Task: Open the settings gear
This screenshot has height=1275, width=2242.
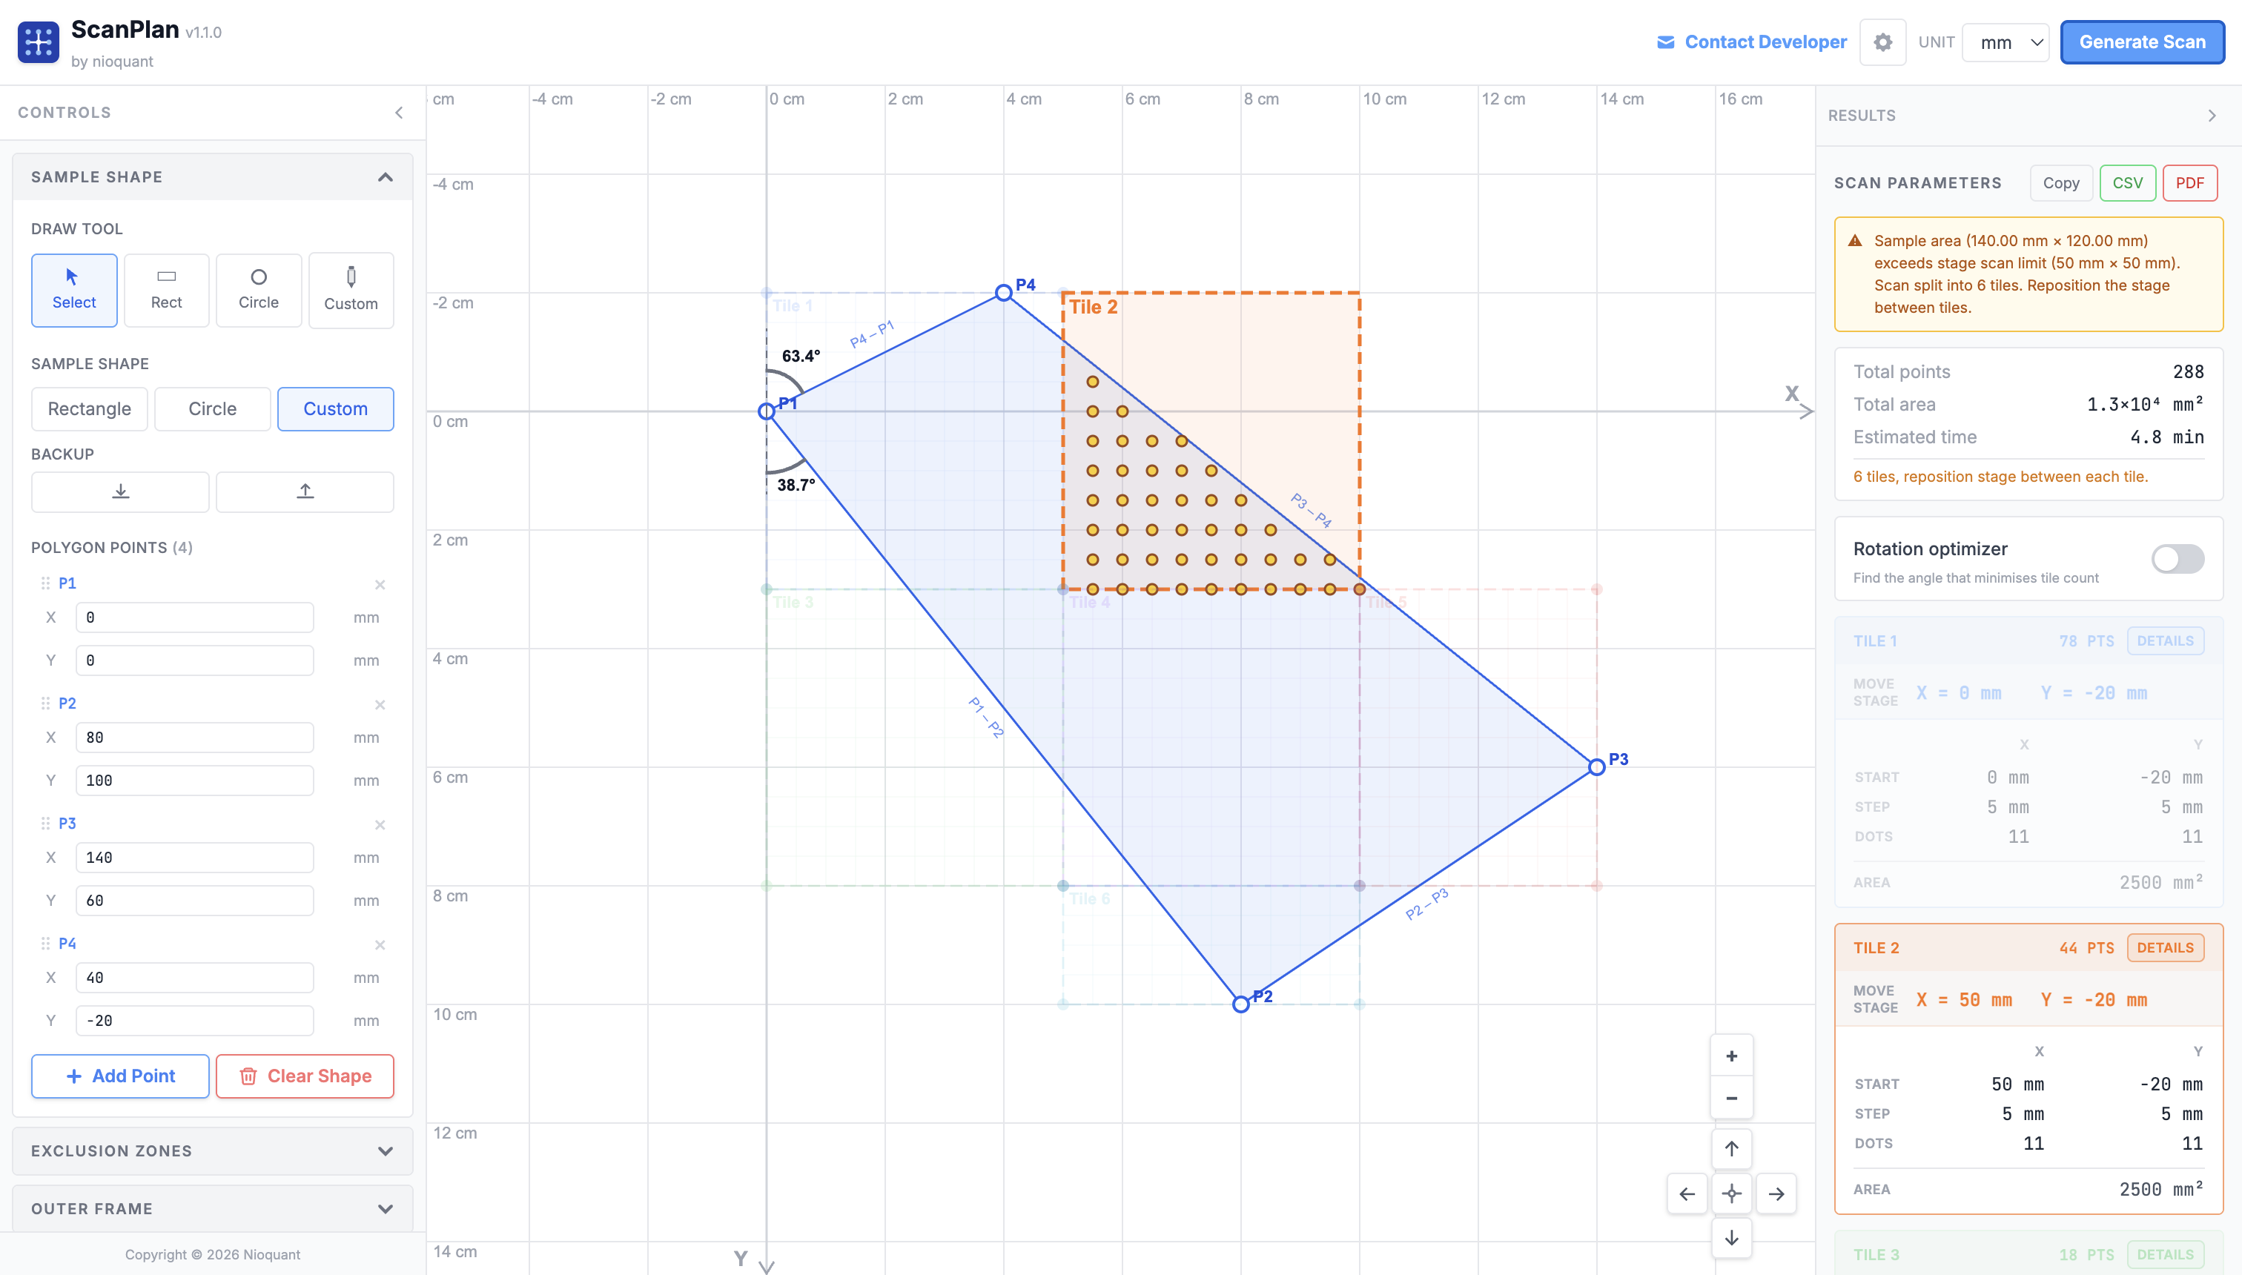Action: pos(1883,42)
